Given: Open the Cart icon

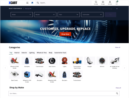Looking at the screenshot, I should click(117, 3).
